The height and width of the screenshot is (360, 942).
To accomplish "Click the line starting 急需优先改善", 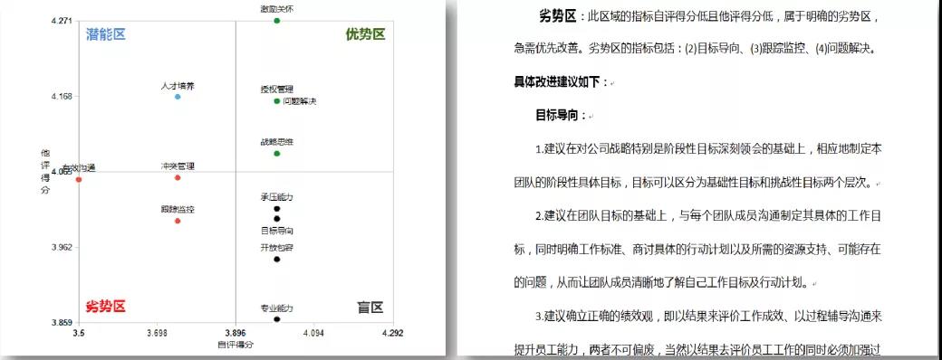I will pos(696,50).
